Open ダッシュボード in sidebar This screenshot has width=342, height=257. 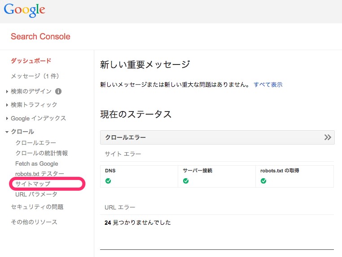(31, 61)
